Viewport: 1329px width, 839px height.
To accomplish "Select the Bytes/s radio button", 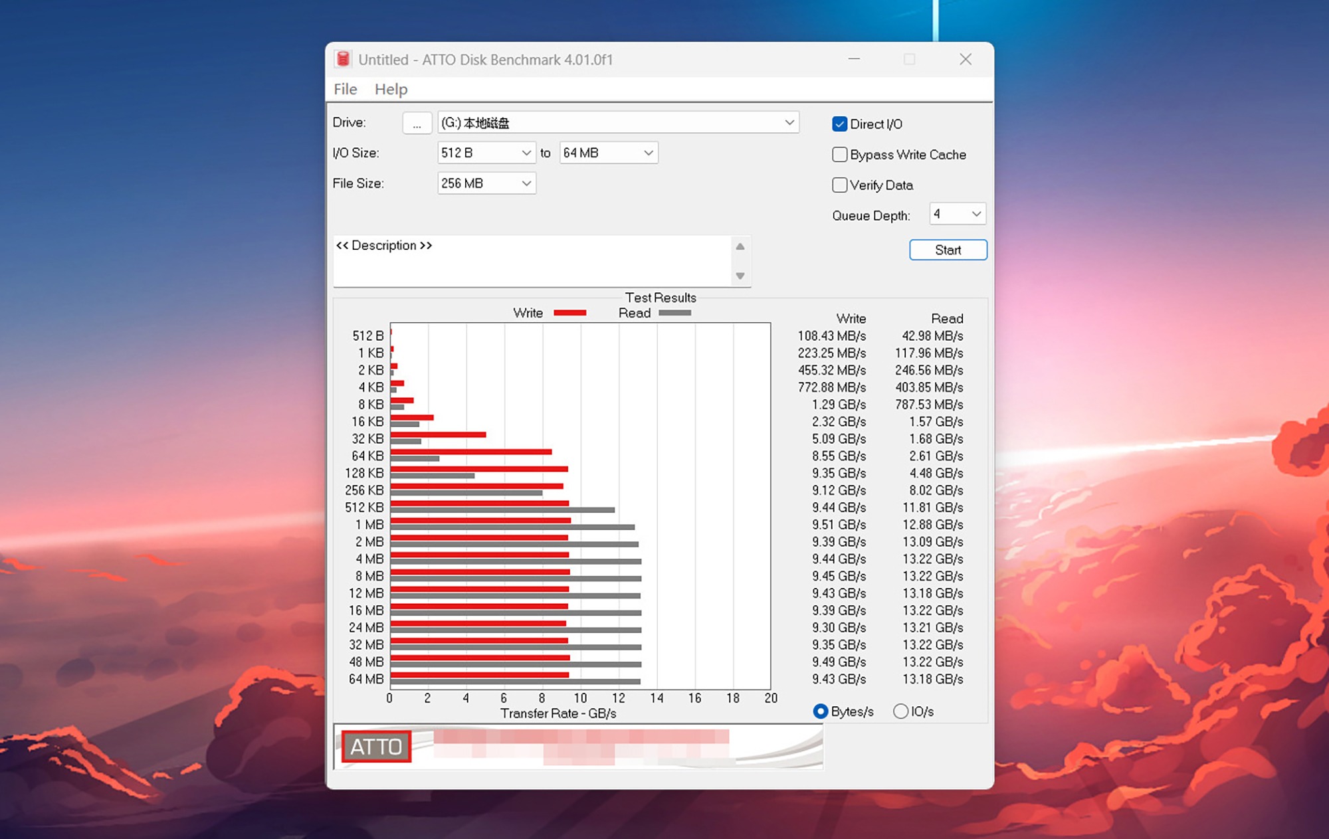I will click(821, 711).
